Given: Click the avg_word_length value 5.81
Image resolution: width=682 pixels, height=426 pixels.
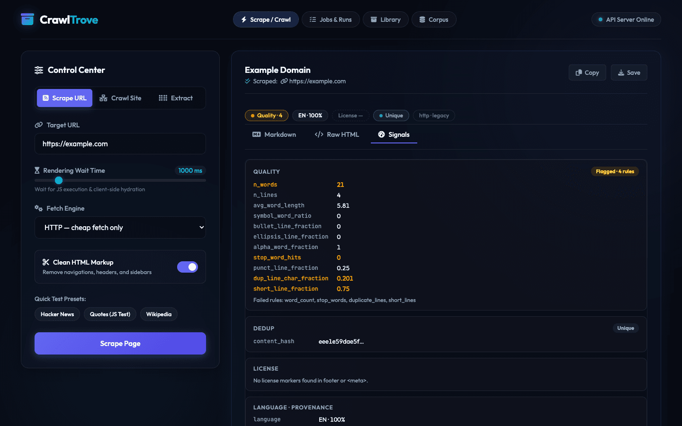Looking at the screenshot, I should pyautogui.click(x=343, y=205).
